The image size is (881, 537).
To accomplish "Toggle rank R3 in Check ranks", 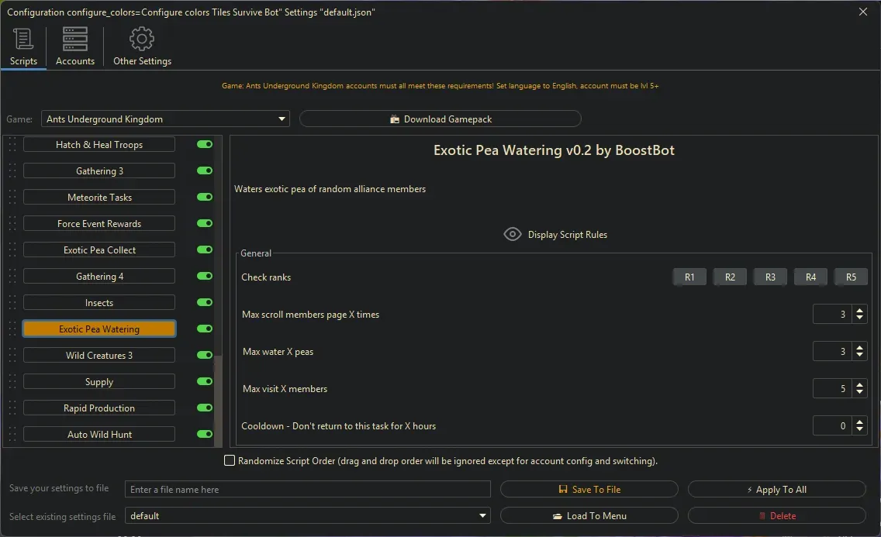I will click(770, 277).
